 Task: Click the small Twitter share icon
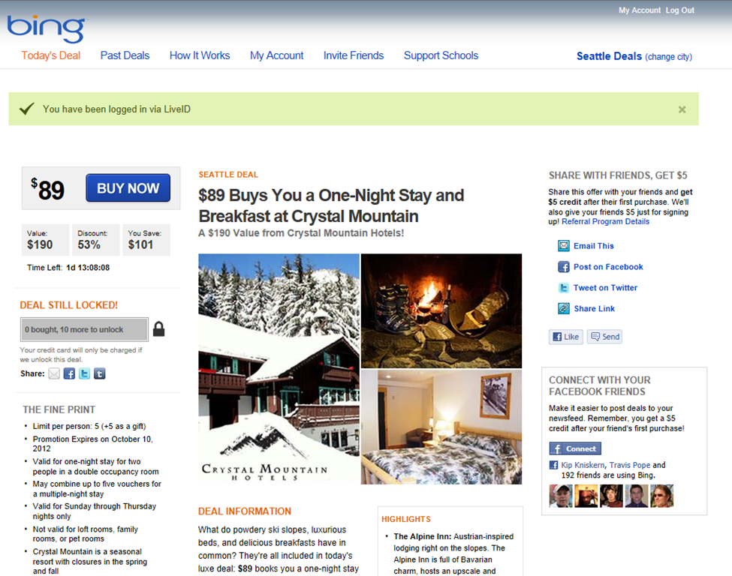click(85, 373)
